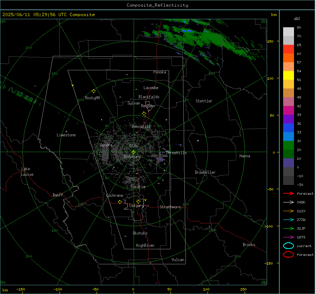Click the Lake Louise label
This screenshot has width=315, height=294.
(27, 172)
